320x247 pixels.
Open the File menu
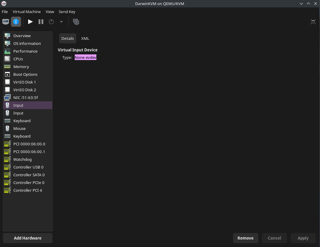(5, 12)
